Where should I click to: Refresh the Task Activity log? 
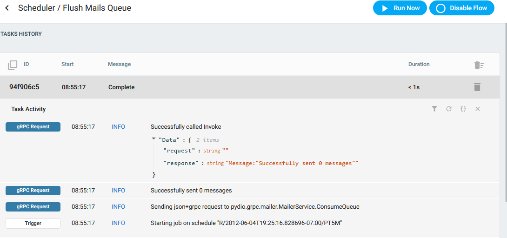click(x=449, y=109)
